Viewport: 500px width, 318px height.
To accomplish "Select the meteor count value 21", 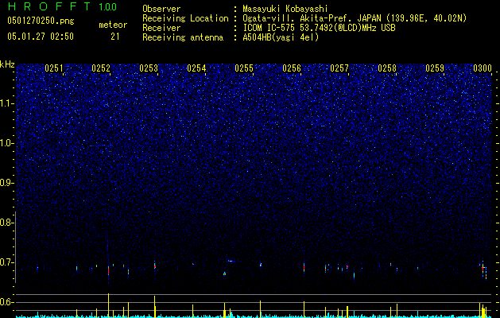I will [x=115, y=37].
